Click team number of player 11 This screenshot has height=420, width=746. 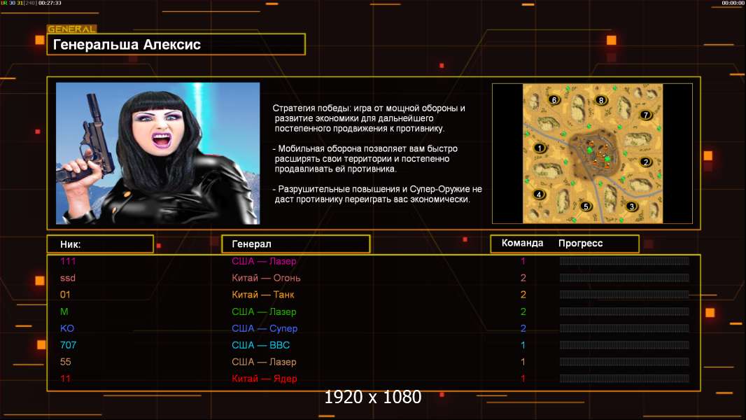[x=523, y=379]
